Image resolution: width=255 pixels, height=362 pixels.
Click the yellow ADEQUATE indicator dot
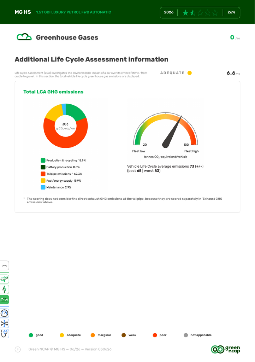pyautogui.click(x=190, y=73)
